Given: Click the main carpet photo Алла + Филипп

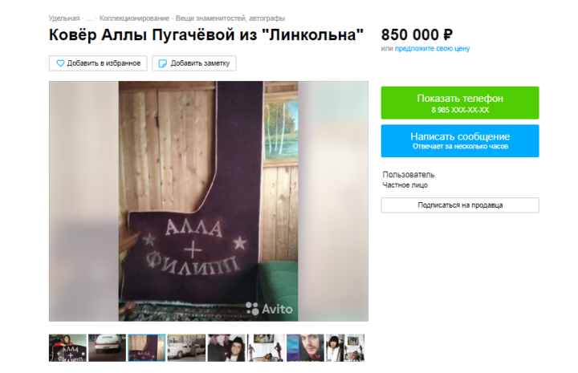Looking at the screenshot, I should (x=208, y=201).
